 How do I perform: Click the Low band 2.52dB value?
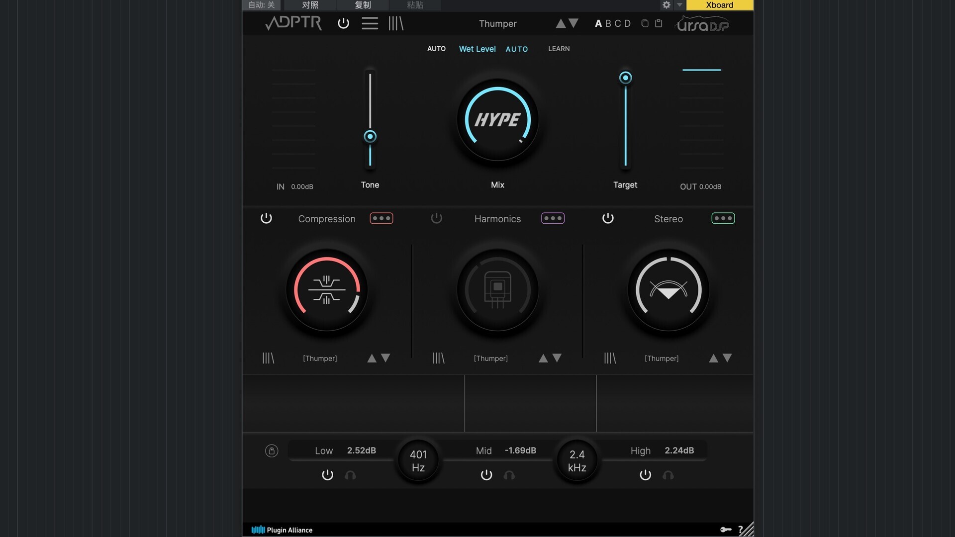pyautogui.click(x=362, y=450)
